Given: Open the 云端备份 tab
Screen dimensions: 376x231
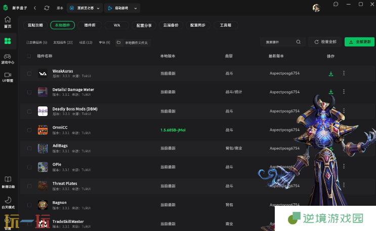Looking at the screenshot, I should click(x=171, y=25).
